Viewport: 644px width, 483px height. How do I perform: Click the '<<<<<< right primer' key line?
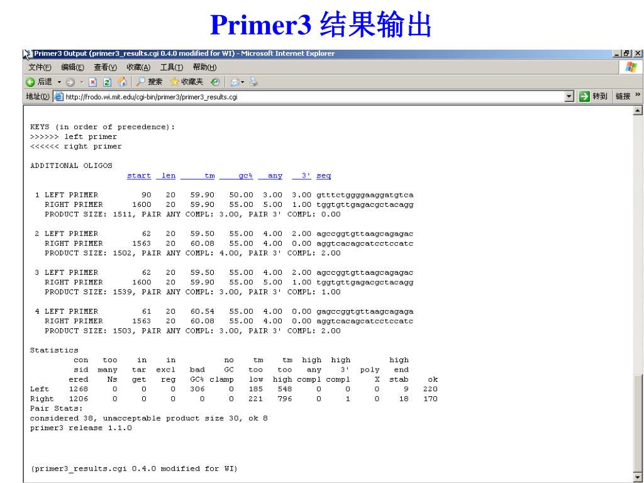coord(76,147)
